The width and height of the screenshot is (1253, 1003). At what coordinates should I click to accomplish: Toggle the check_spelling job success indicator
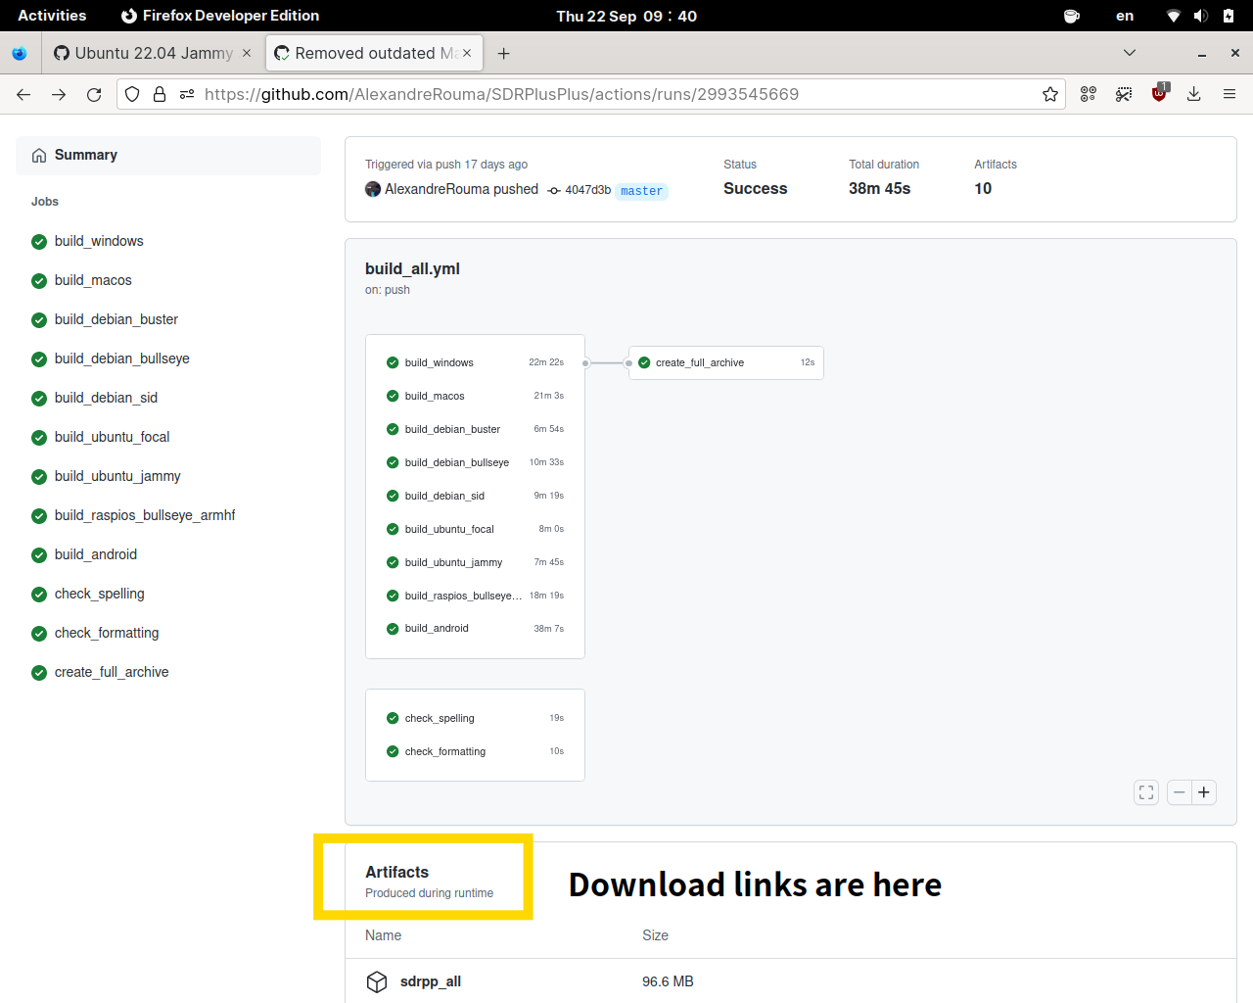[x=392, y=718]
